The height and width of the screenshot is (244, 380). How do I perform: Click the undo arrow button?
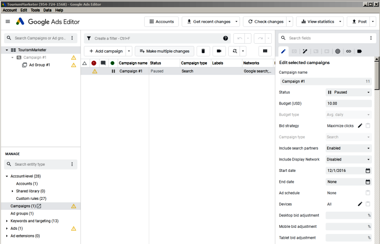point(240,38)
